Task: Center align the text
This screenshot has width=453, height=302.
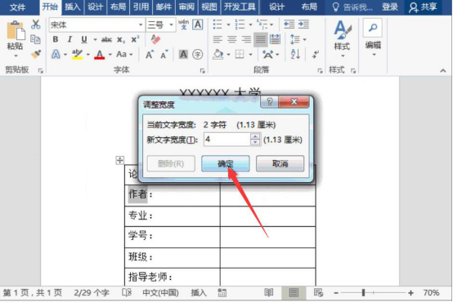Action: tap(232, 39)
